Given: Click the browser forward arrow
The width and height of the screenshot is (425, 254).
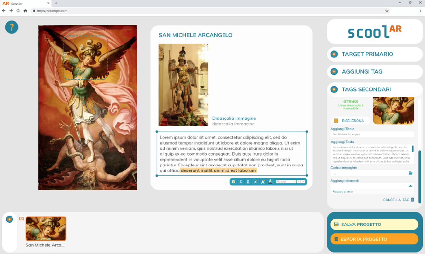Looking at the screenshot, I should pos(11,11).
